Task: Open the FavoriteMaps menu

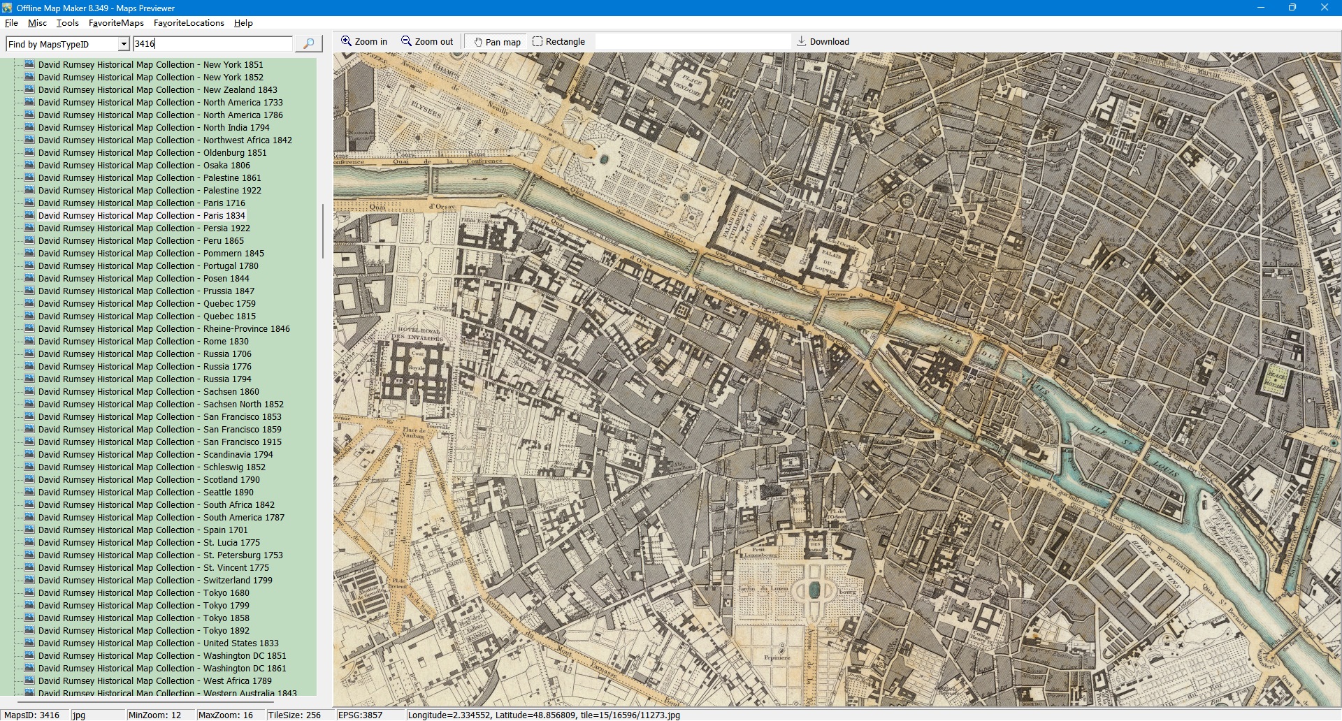Action: point(116,23)
